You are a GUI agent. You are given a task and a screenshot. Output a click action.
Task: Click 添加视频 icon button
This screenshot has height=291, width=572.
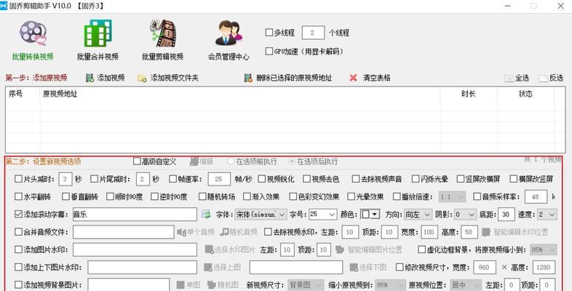coord(90,78)
